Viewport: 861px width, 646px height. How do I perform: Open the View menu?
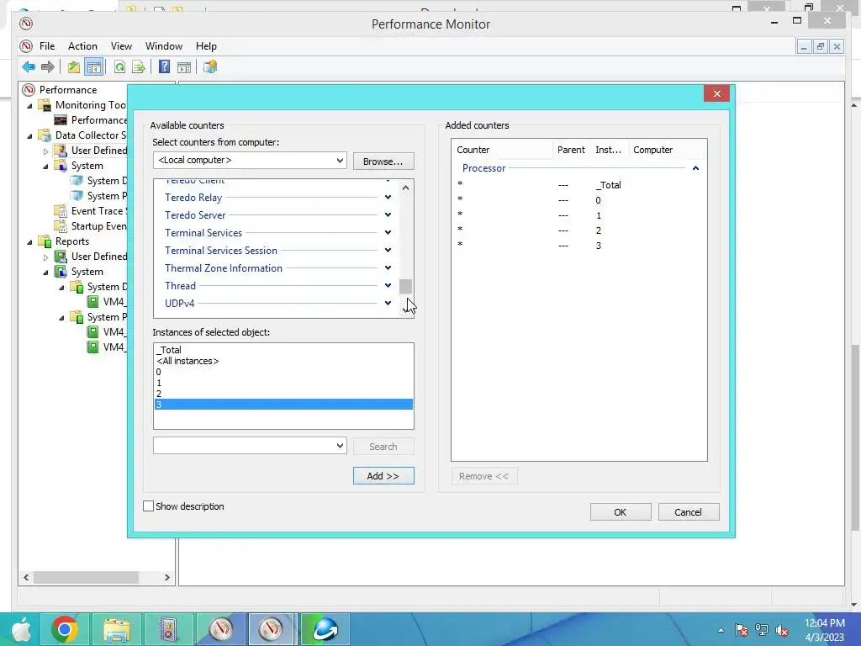[x=121, y=46]
